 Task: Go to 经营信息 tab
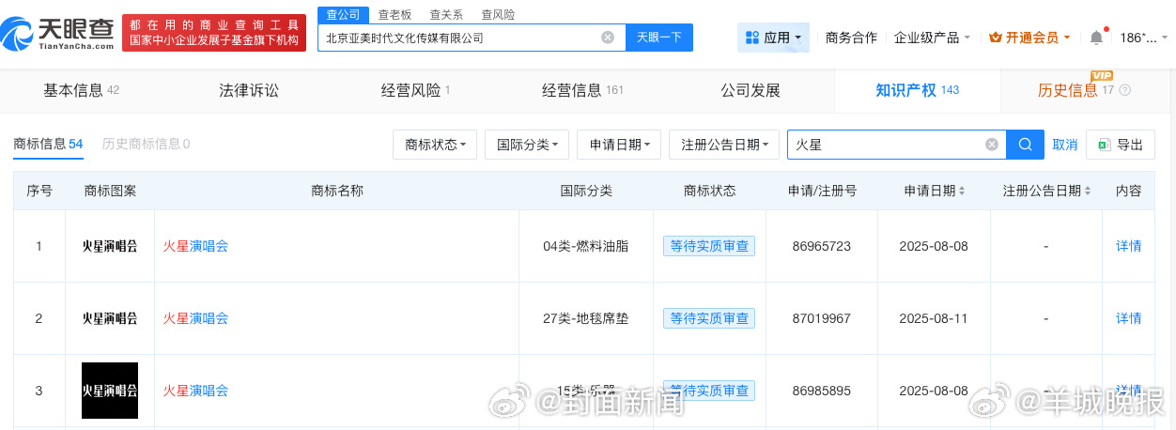coord(582,91)
